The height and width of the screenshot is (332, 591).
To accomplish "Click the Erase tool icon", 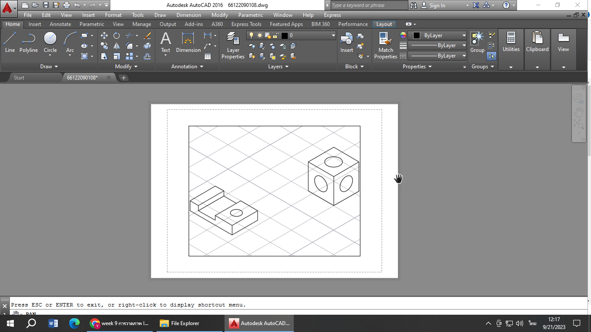I will pos(147,35).
